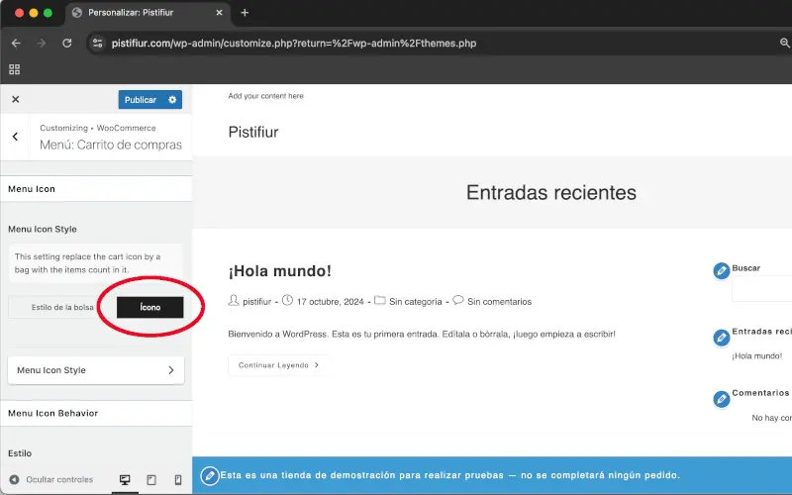Image resolution: width=792 pixels, height=495 pixels.
Task: Open the ¡Hola mundo! post title
Action: [x=279, y=271]
